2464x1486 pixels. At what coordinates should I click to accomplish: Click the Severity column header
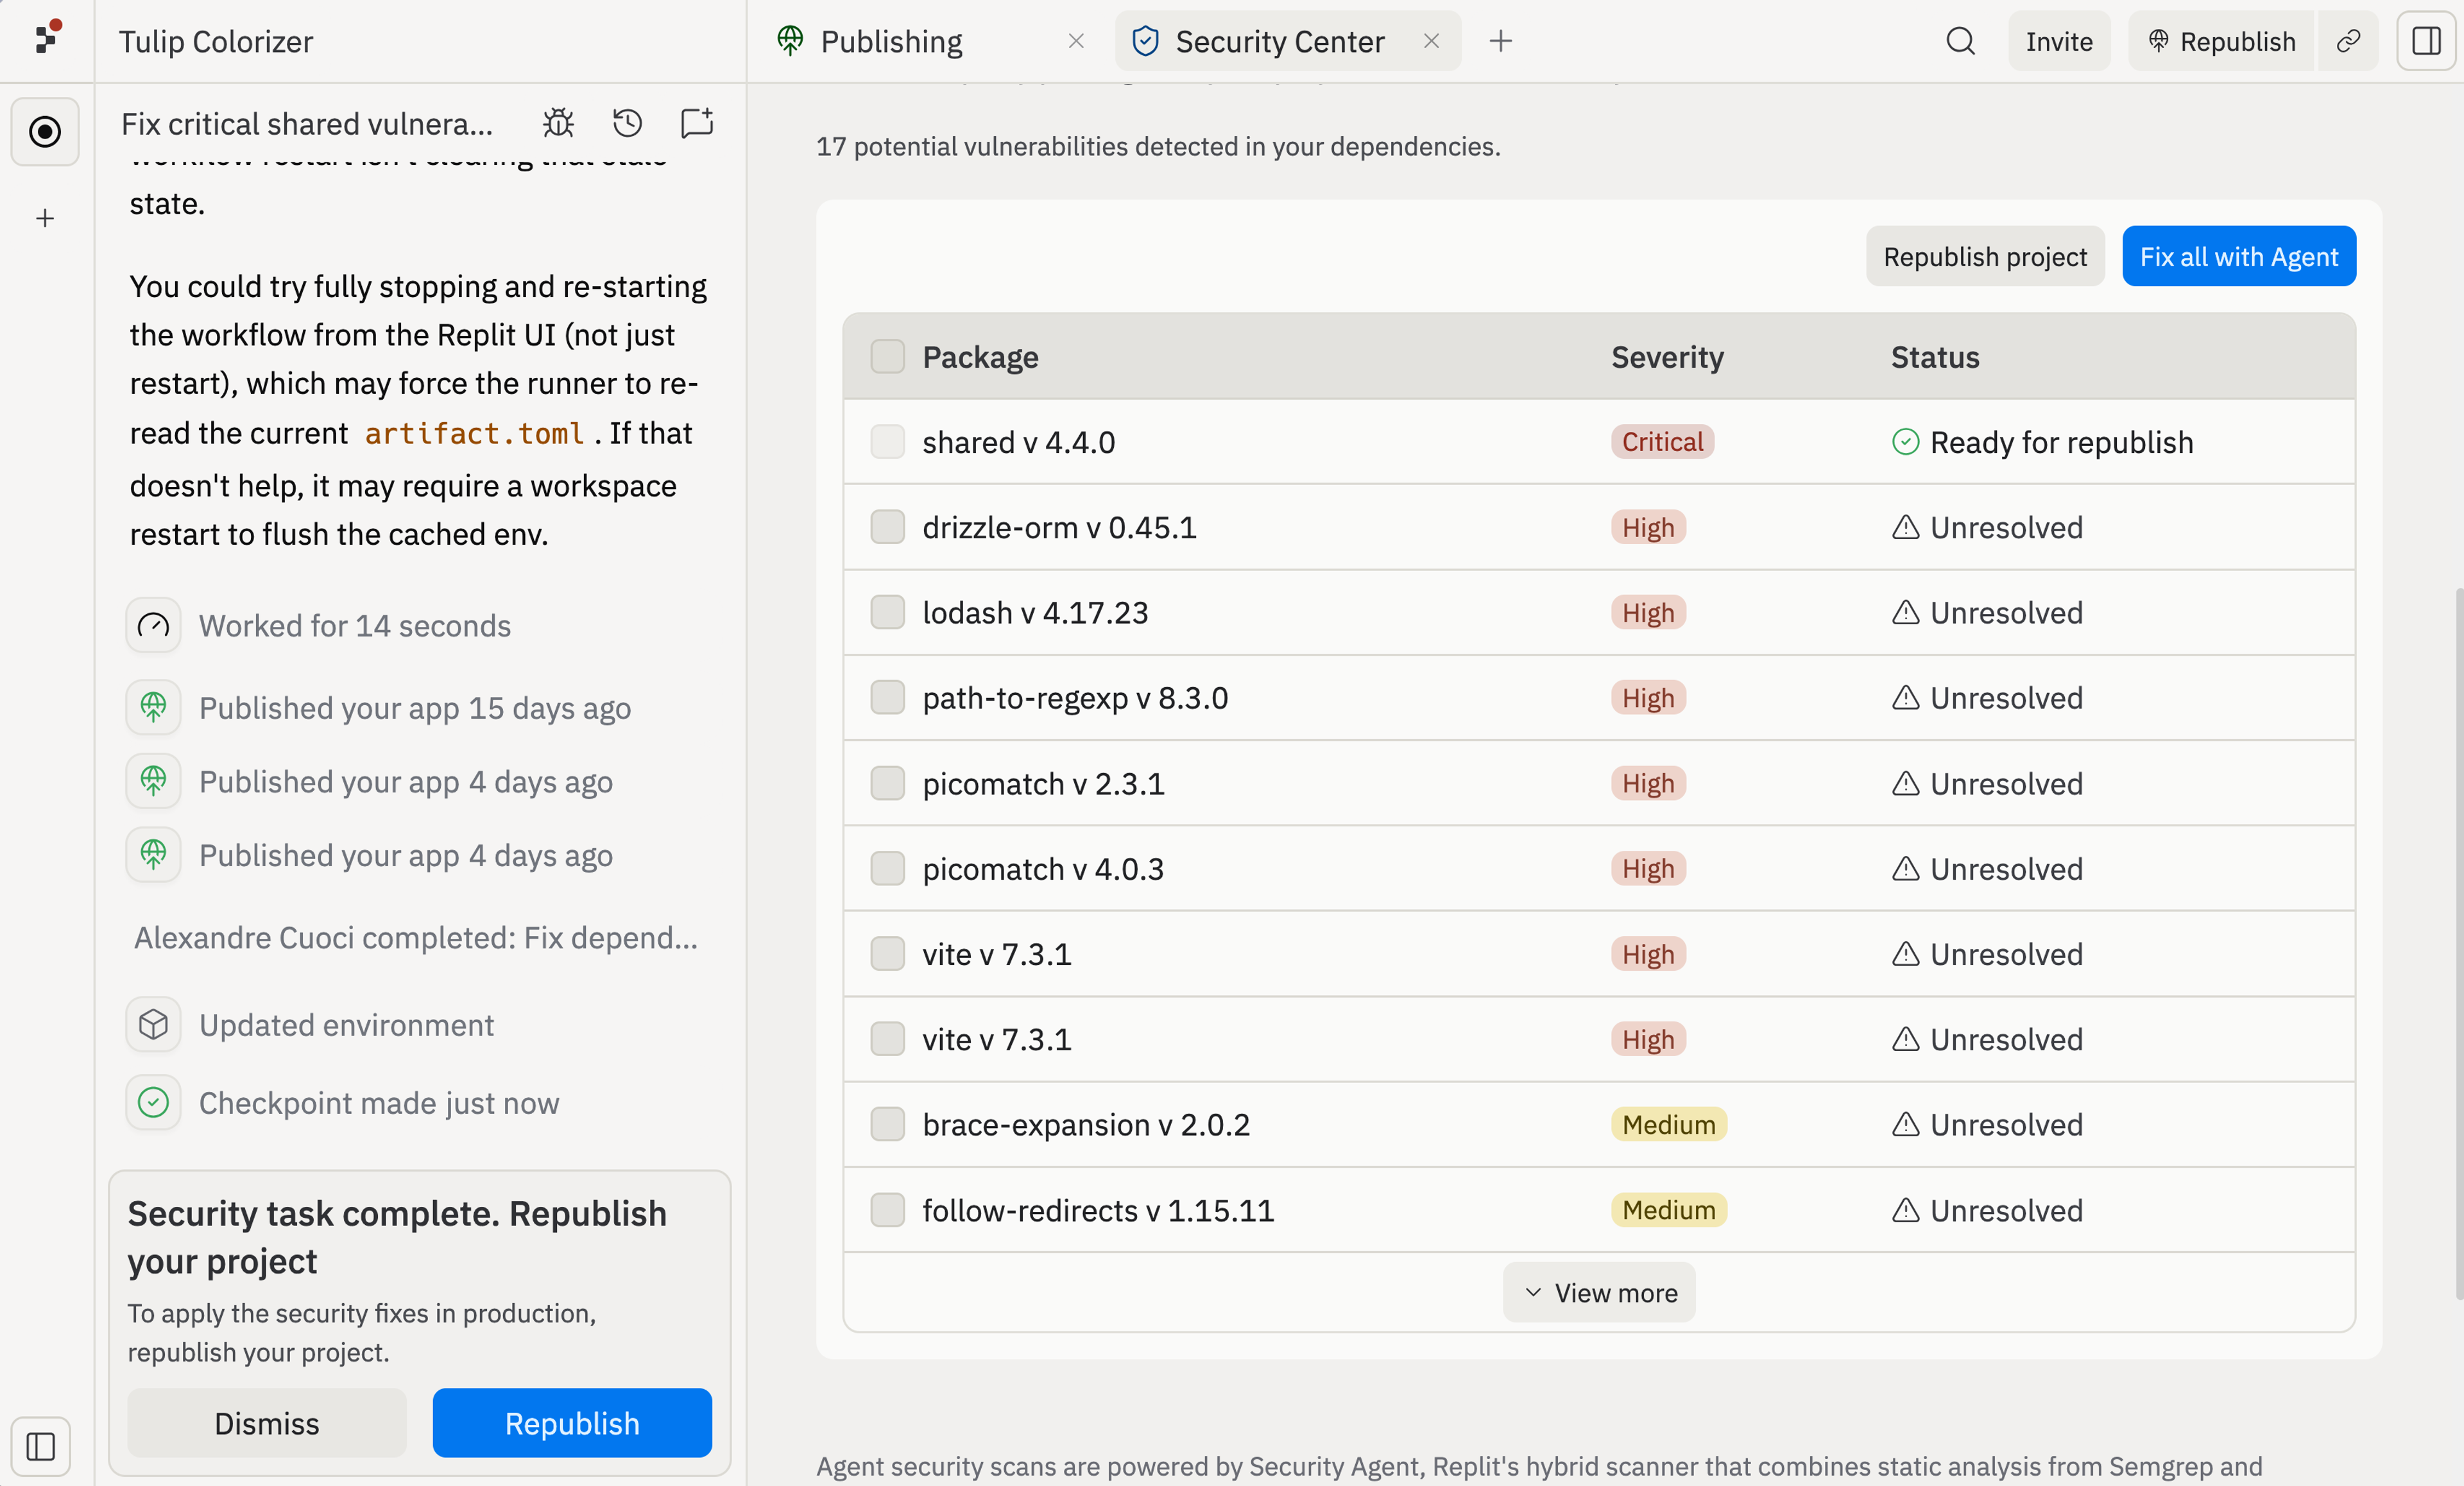click(1667, 357)
